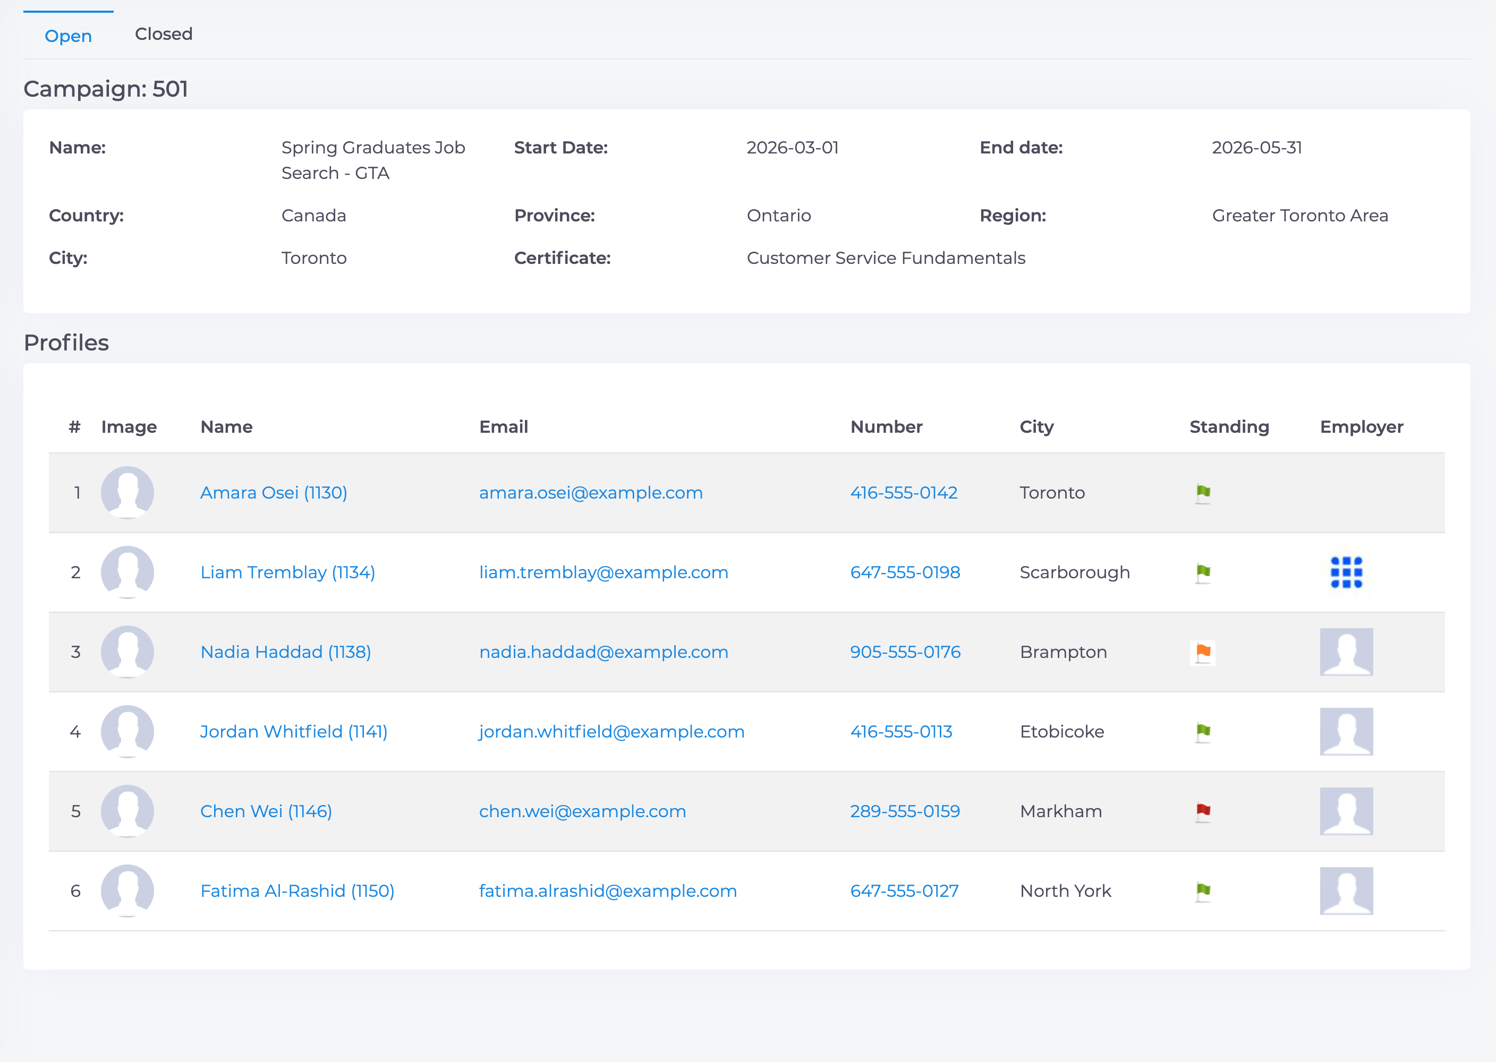Click certificate Customer Service Fundamentals text

tap(886, 258)
